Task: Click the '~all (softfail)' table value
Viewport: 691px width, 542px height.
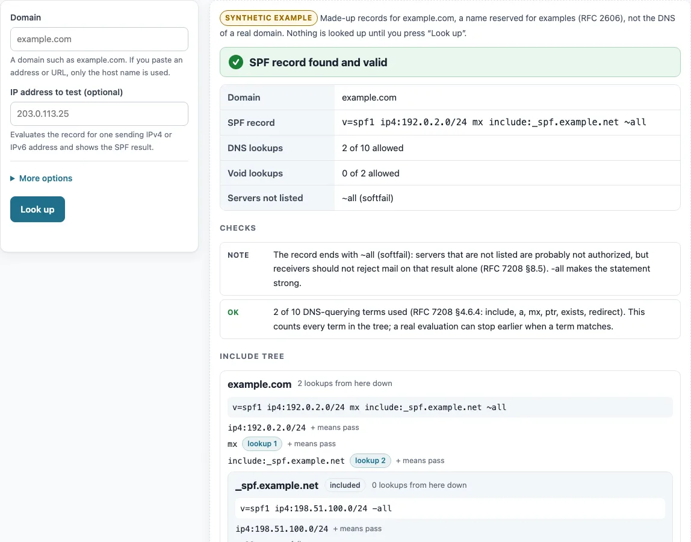Action: (368, 198)
